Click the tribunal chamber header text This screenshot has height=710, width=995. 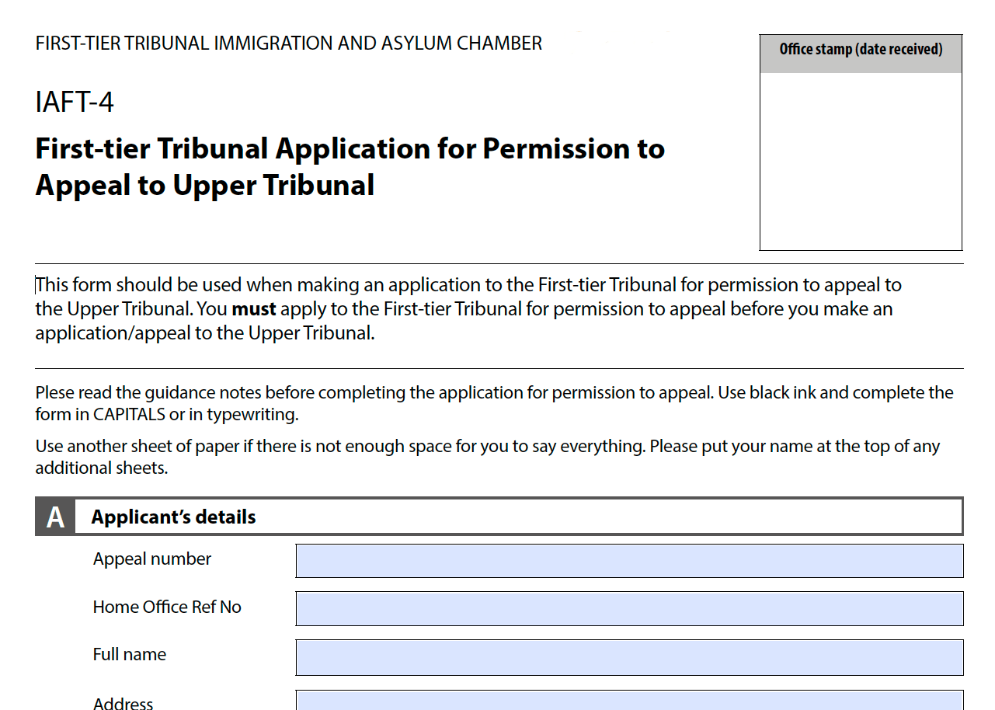[287, 44]
